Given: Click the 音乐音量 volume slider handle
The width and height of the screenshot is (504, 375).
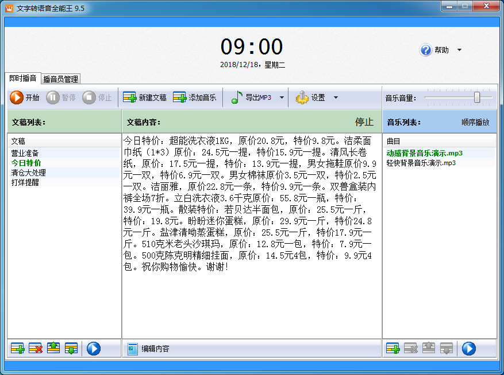Looking at the screenshot, I should [x=477, y=97].
